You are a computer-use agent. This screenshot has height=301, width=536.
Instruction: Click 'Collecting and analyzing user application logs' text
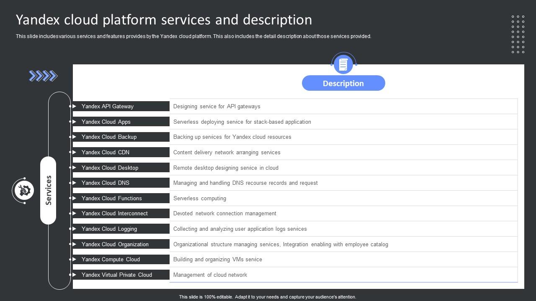240,229
